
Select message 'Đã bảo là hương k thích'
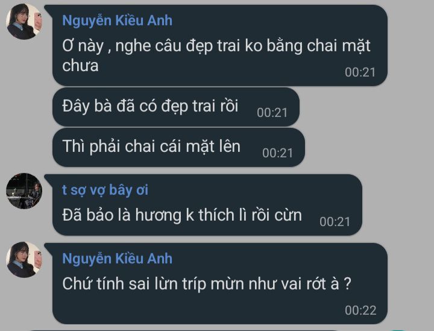click(207, 205)
